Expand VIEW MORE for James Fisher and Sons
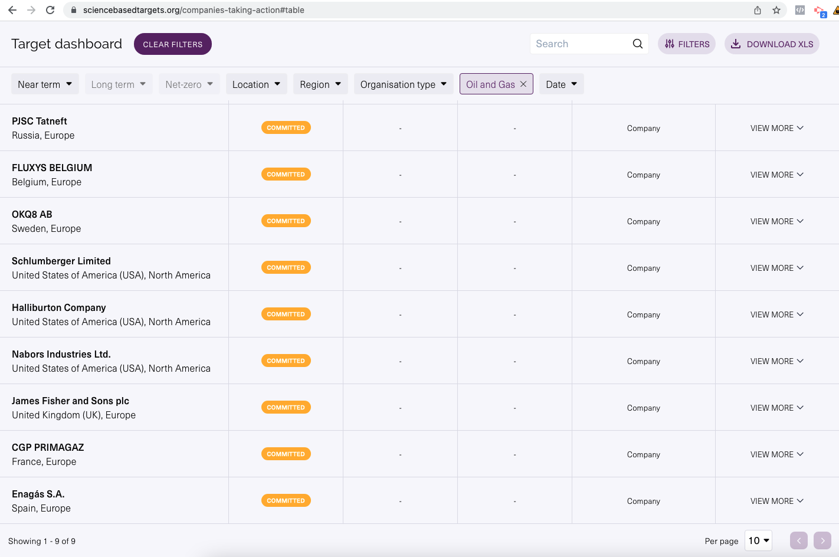 tap(776, 408)
